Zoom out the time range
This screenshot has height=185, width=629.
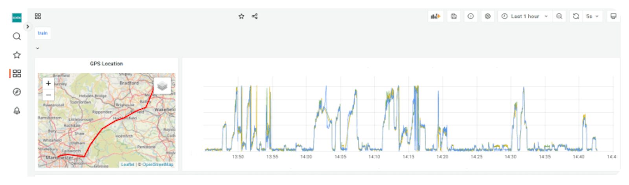pyautogui.click(x=559, y=16)
